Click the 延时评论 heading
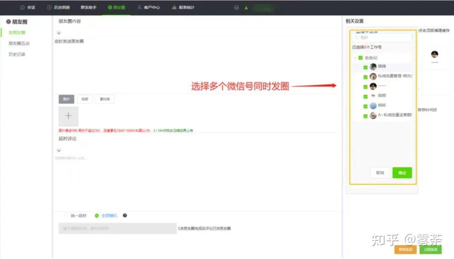The height and width of the screenshot is (259, 454). [67, 139]
